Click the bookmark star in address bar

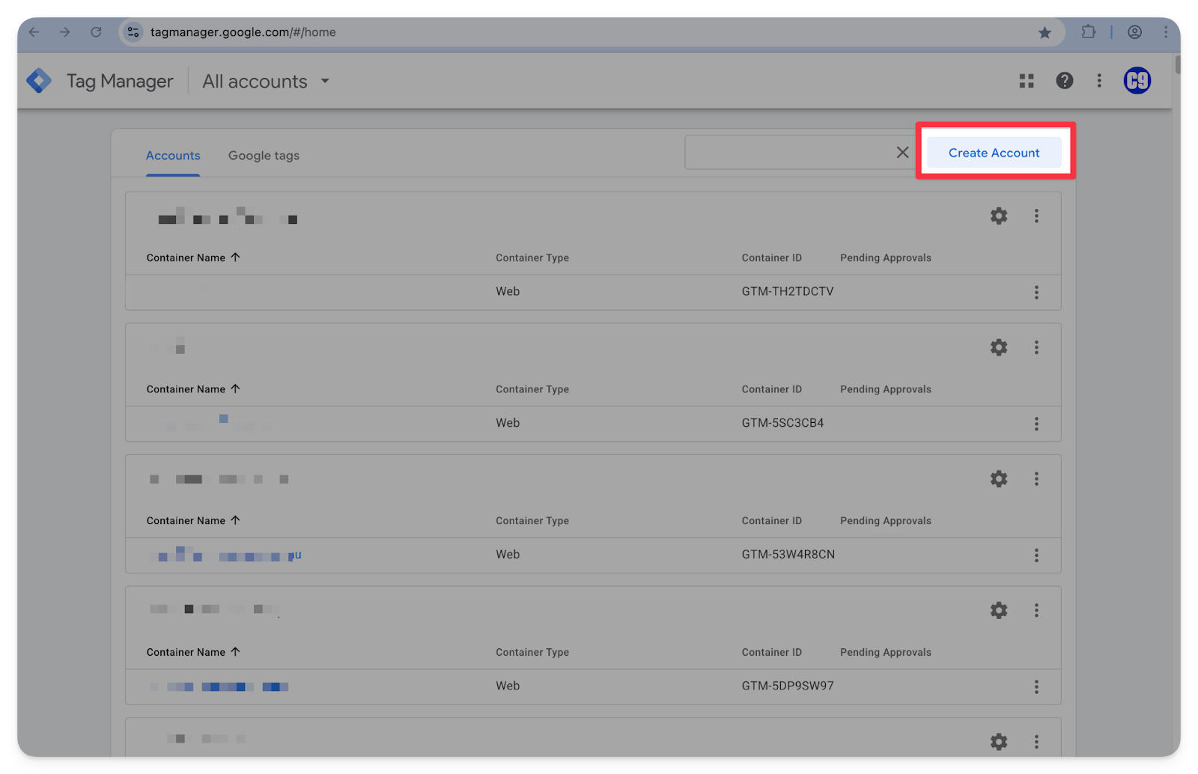pyautogui.click(x=1045, y=32)
